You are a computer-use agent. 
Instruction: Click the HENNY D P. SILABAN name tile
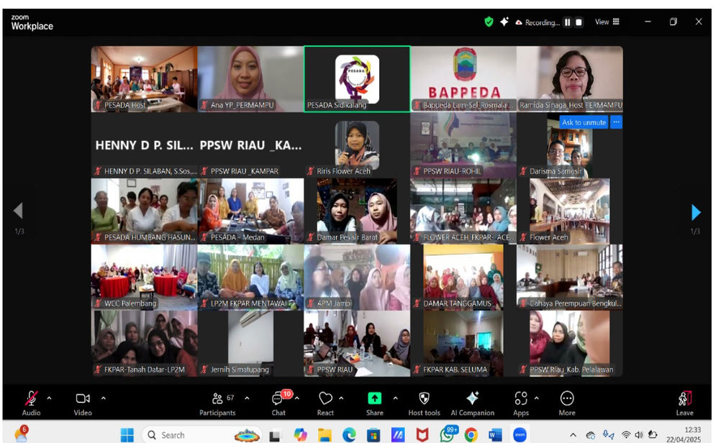(145, 145)
